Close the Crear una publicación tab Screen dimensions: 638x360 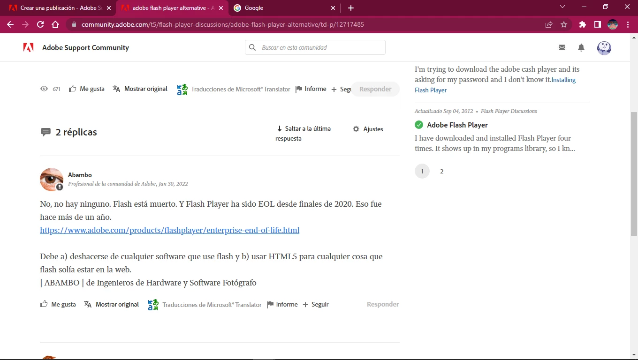(109, 8)
